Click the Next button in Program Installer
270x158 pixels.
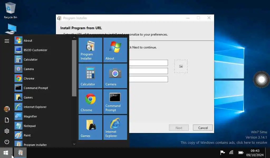(x=179, y=128)
